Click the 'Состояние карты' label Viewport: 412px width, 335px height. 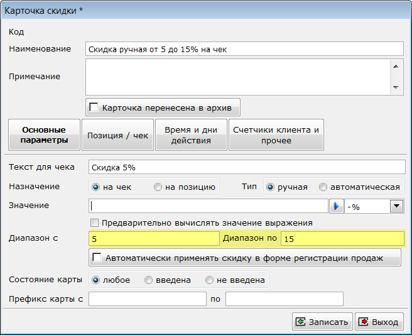click(x=45, y=280)
